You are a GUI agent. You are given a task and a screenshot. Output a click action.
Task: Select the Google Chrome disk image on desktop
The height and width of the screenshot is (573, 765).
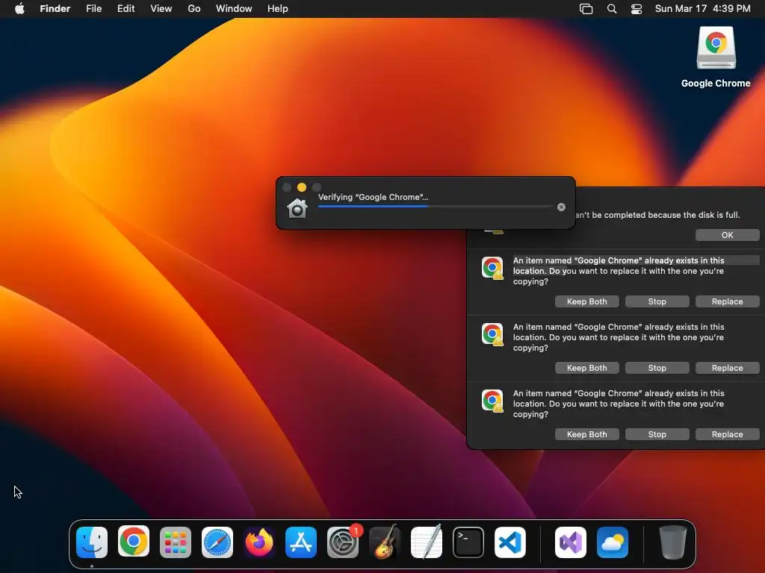pos(716,48)
